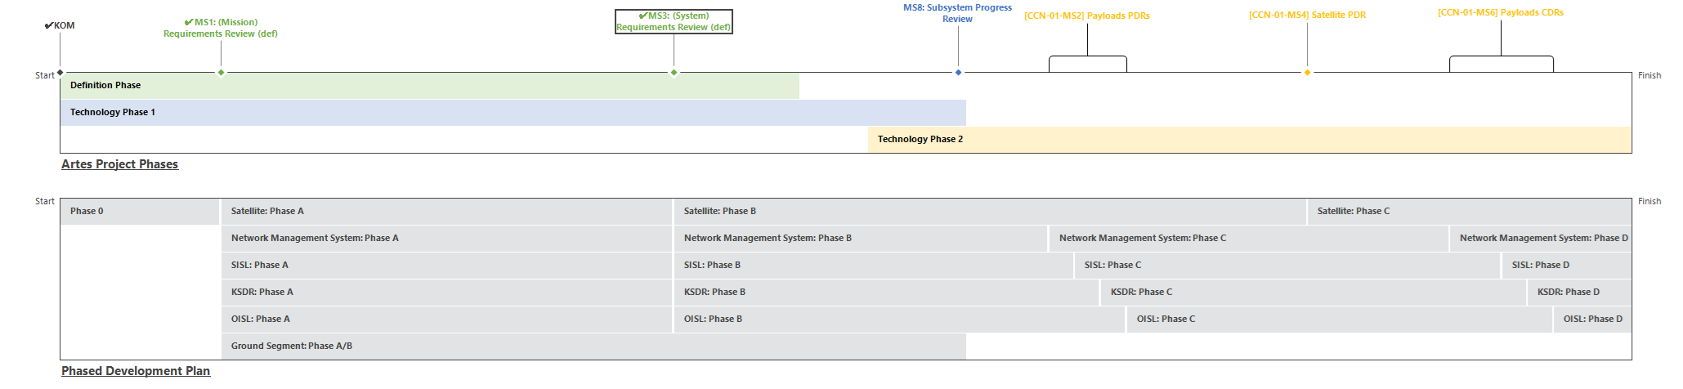This screenshot has height=389, width=1683.
Task: Select Ground Segment: Phase A/B bar
Action: pos(593,347)
